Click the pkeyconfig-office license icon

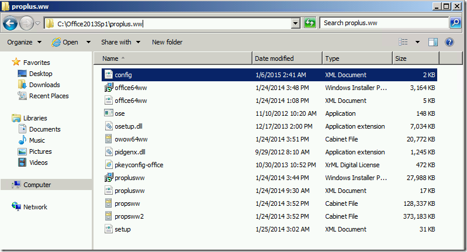[108, 165]
